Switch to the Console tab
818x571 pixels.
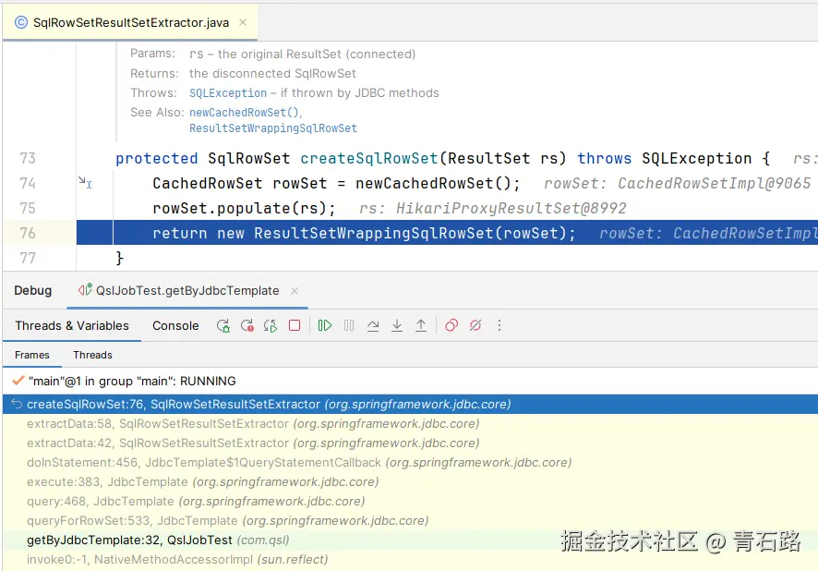[175, 325]
